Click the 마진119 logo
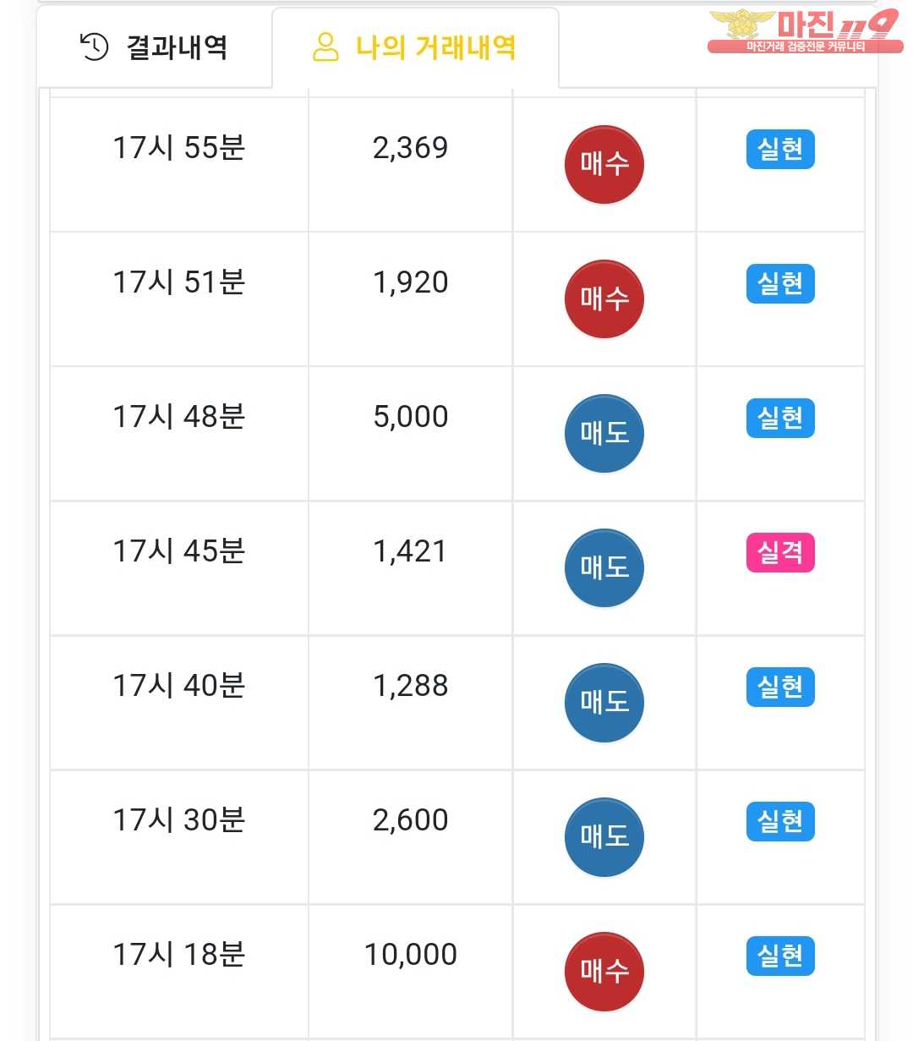Viewport: 913px width, 1041px height. 805,31
